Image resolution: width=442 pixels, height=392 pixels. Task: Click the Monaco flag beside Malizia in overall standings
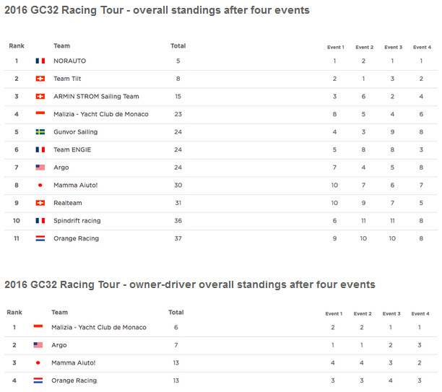pyautogui.click(x=40, y=113)
